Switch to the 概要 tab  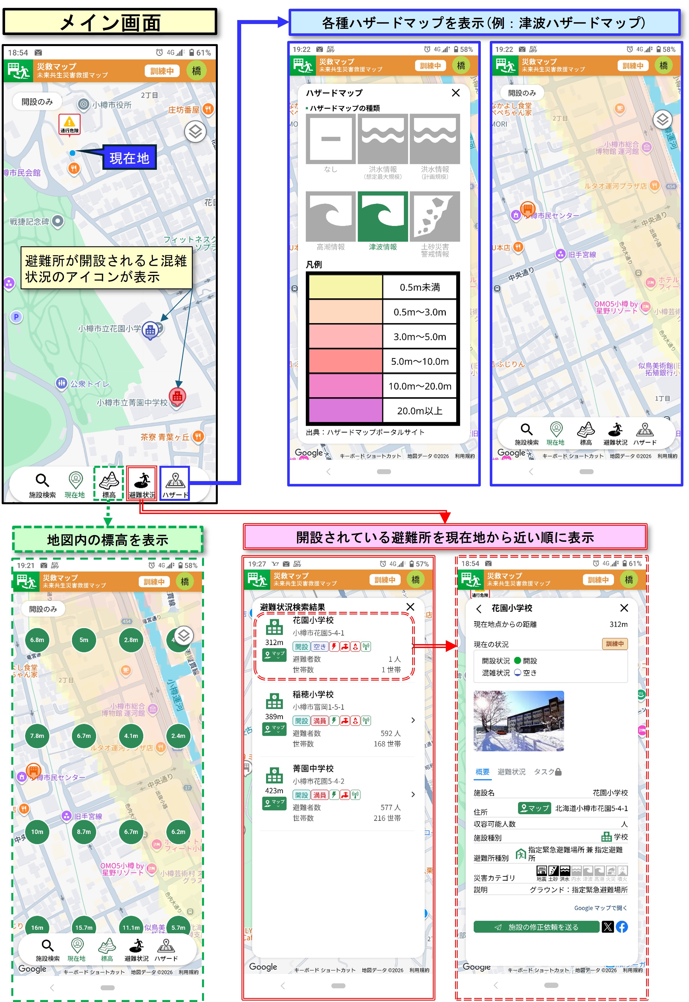click(x=482, y=771)
